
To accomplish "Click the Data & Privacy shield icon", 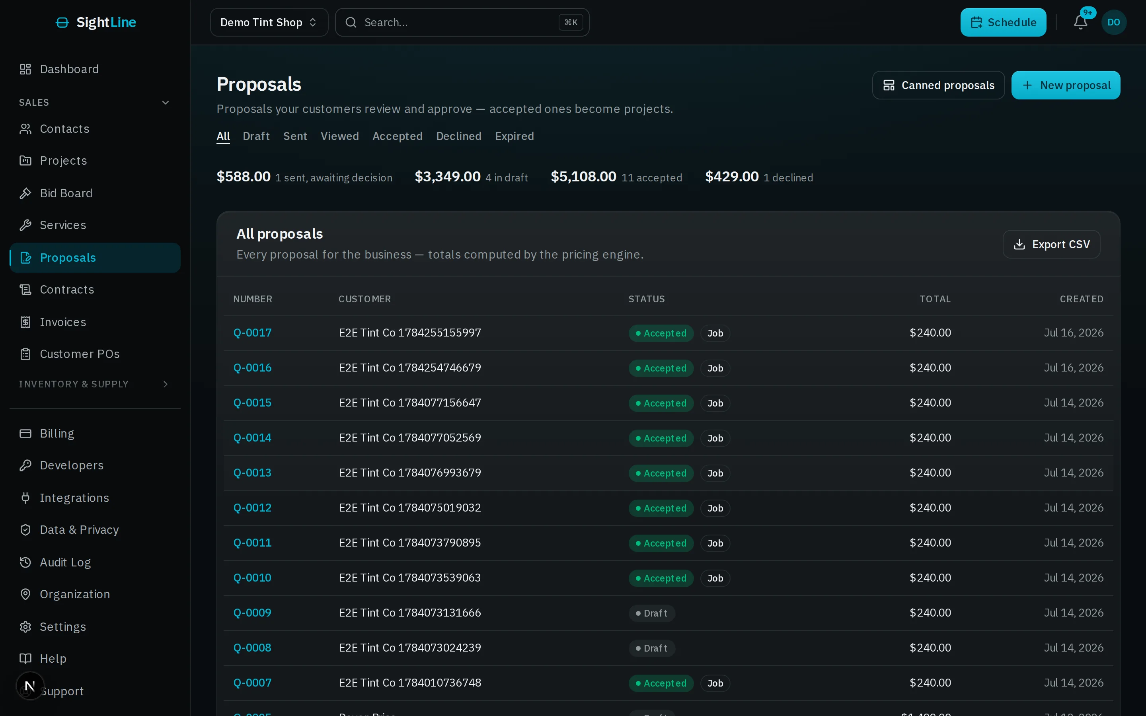I will click(25, 529).
